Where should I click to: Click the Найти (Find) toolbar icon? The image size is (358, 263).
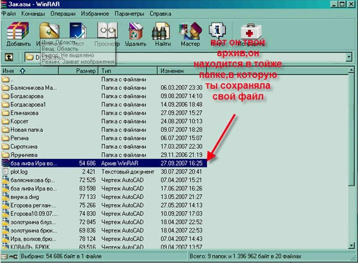click(162, 33)
